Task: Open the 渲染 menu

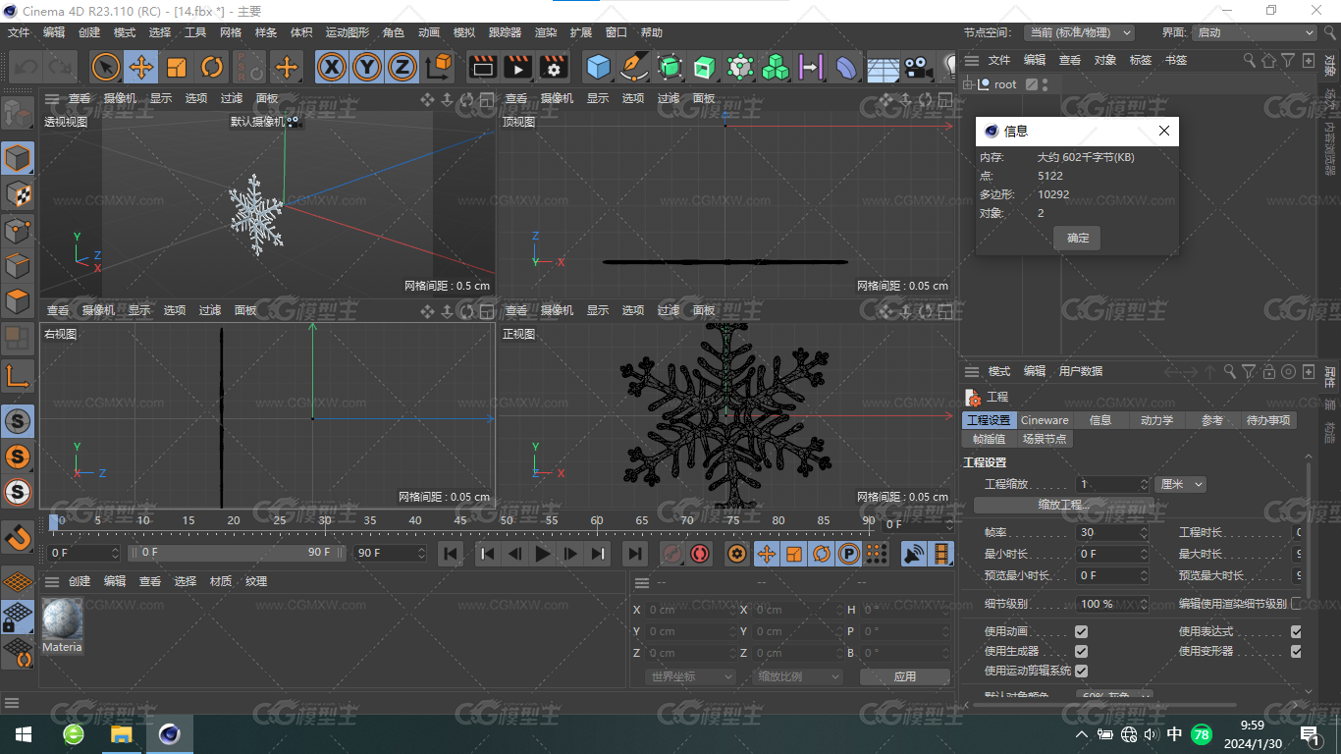Action: click(x=546, y=32)
